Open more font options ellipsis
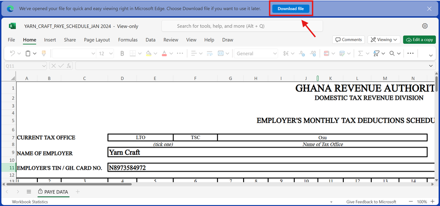The image size is (440, 206). click(180, 53)
